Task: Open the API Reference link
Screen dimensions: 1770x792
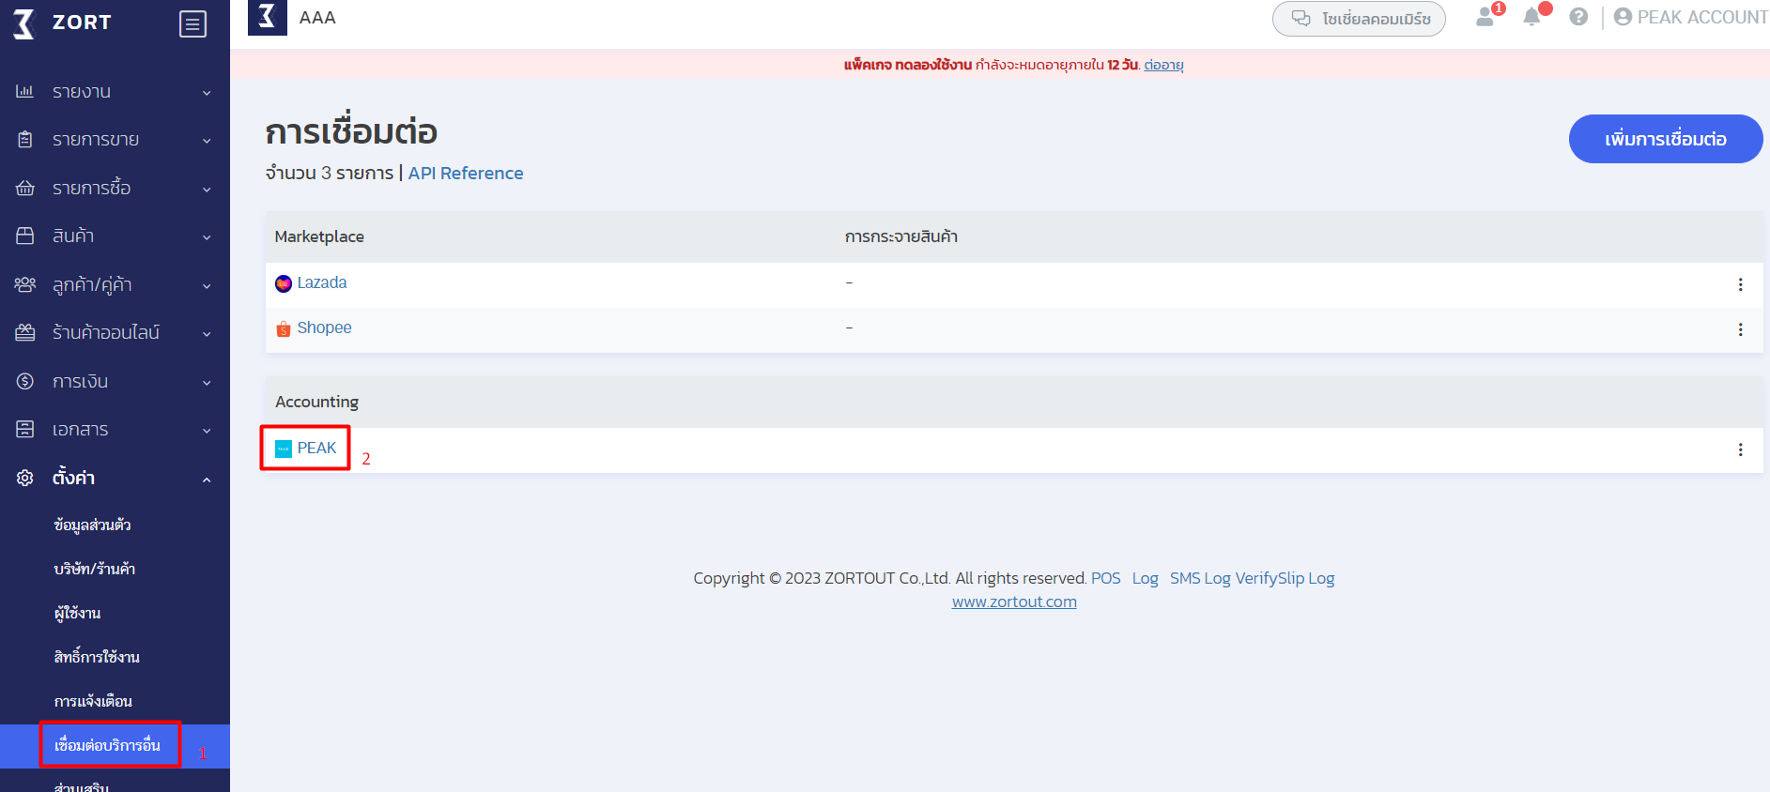Action: [x=466, y=174]
